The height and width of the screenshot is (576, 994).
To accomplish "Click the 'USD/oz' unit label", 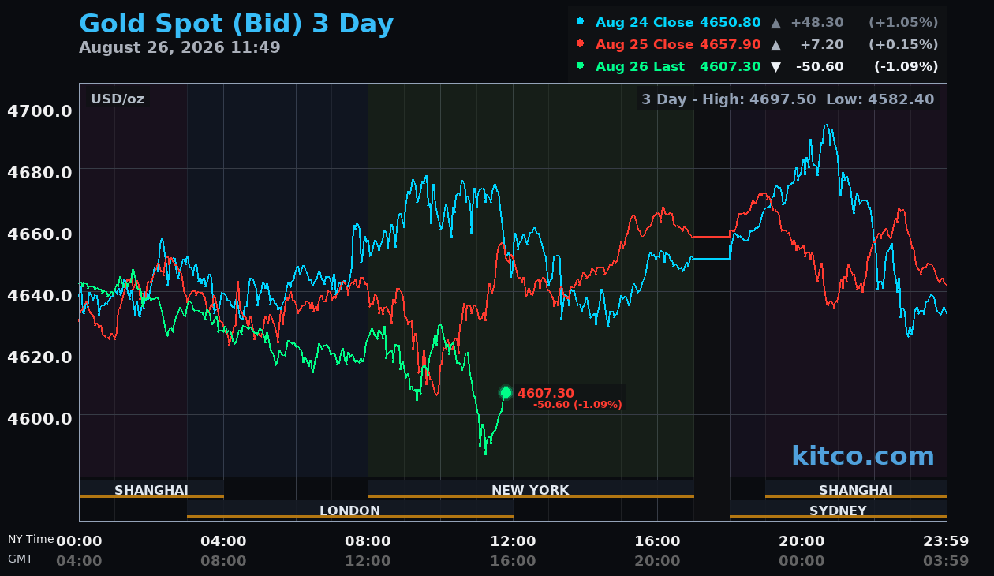I will 118,99.
